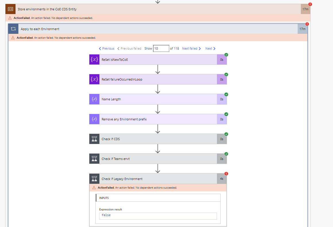This screenshot has height=227, width=333.
Task: Click the scope icon of Store environments action
Action: click(10, 9)
